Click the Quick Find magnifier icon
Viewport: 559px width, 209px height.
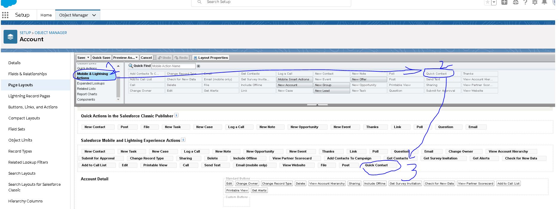coord(130,66)
